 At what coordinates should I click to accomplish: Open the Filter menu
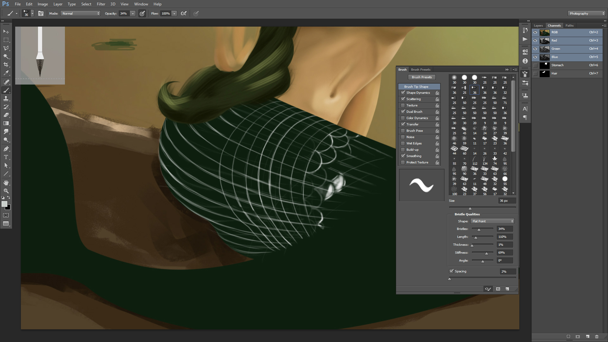click(x=101, y=4)
